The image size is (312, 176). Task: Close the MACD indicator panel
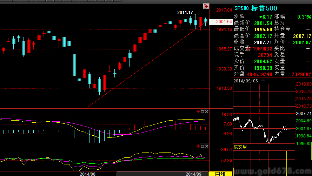[206, 111]
